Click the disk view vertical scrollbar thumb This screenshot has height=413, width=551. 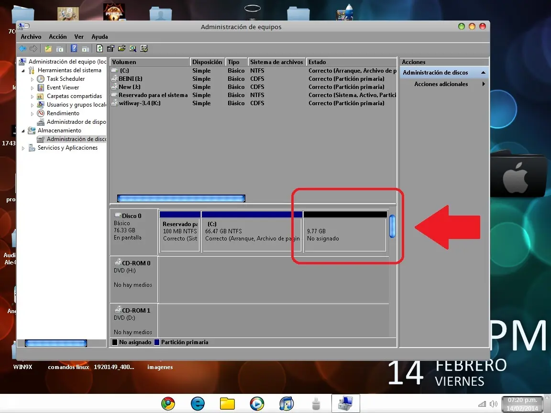coord(393,227)
